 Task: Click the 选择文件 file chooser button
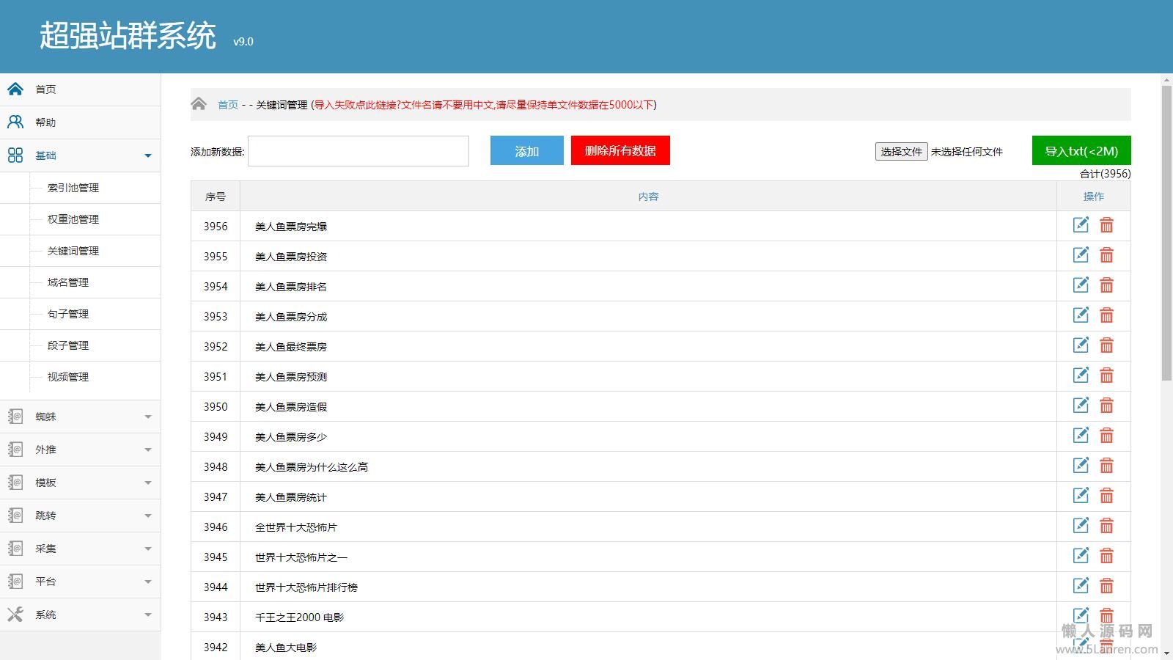(901, 152)
